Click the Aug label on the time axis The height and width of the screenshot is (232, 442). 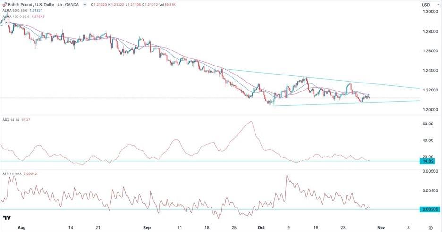click(22, 227)
